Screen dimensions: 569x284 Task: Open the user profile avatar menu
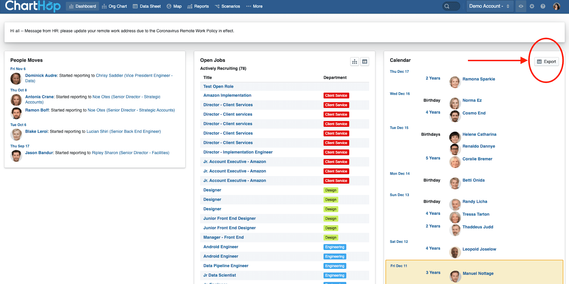click(x=557, y=6)
